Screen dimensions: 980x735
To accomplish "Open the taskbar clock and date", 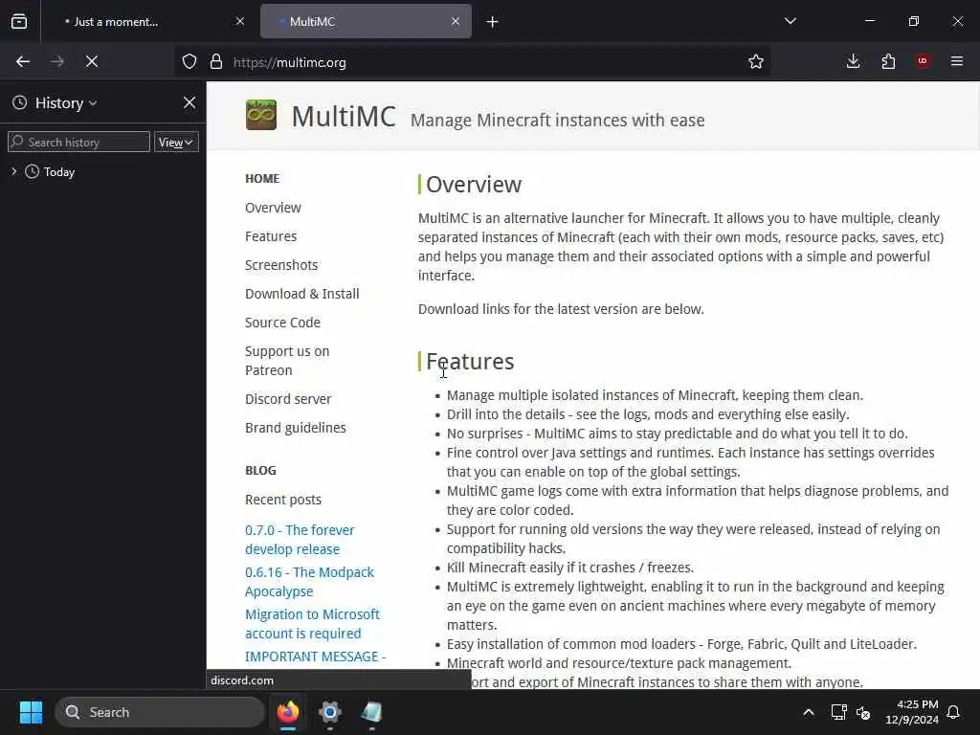I will point(912,712).
